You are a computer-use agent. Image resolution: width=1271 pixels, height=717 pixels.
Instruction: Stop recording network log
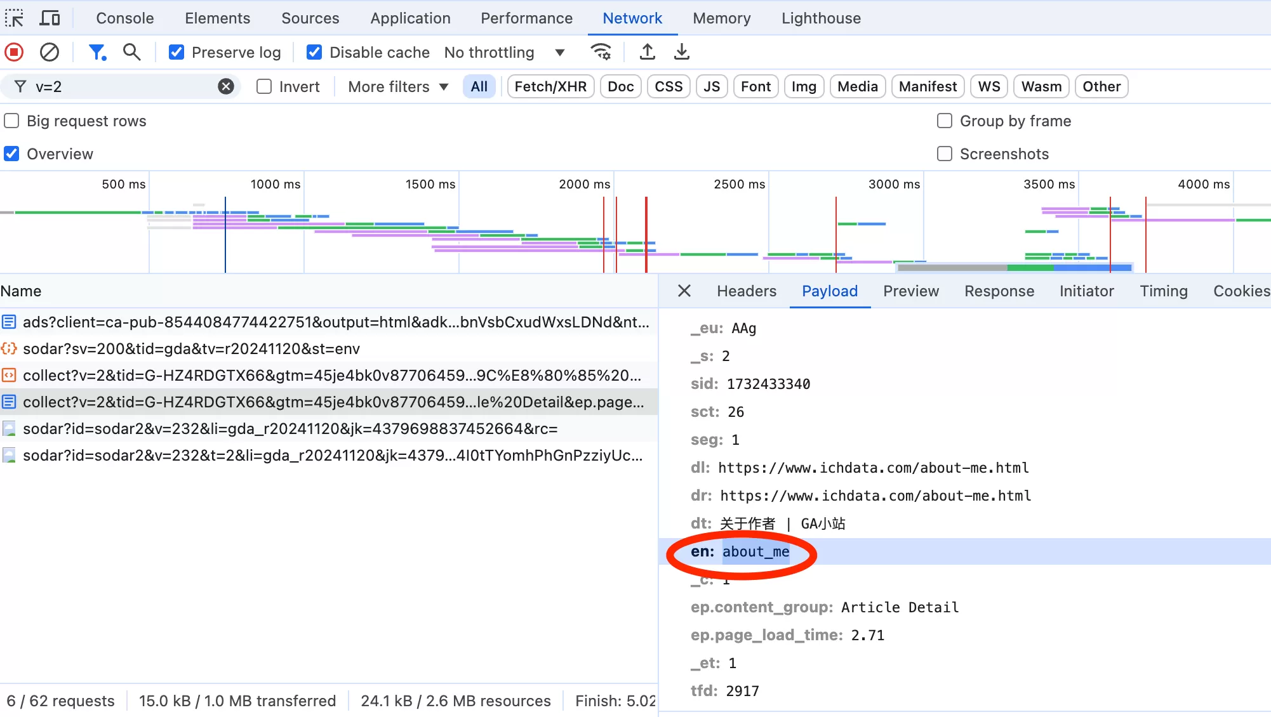[x=14, y=52]
